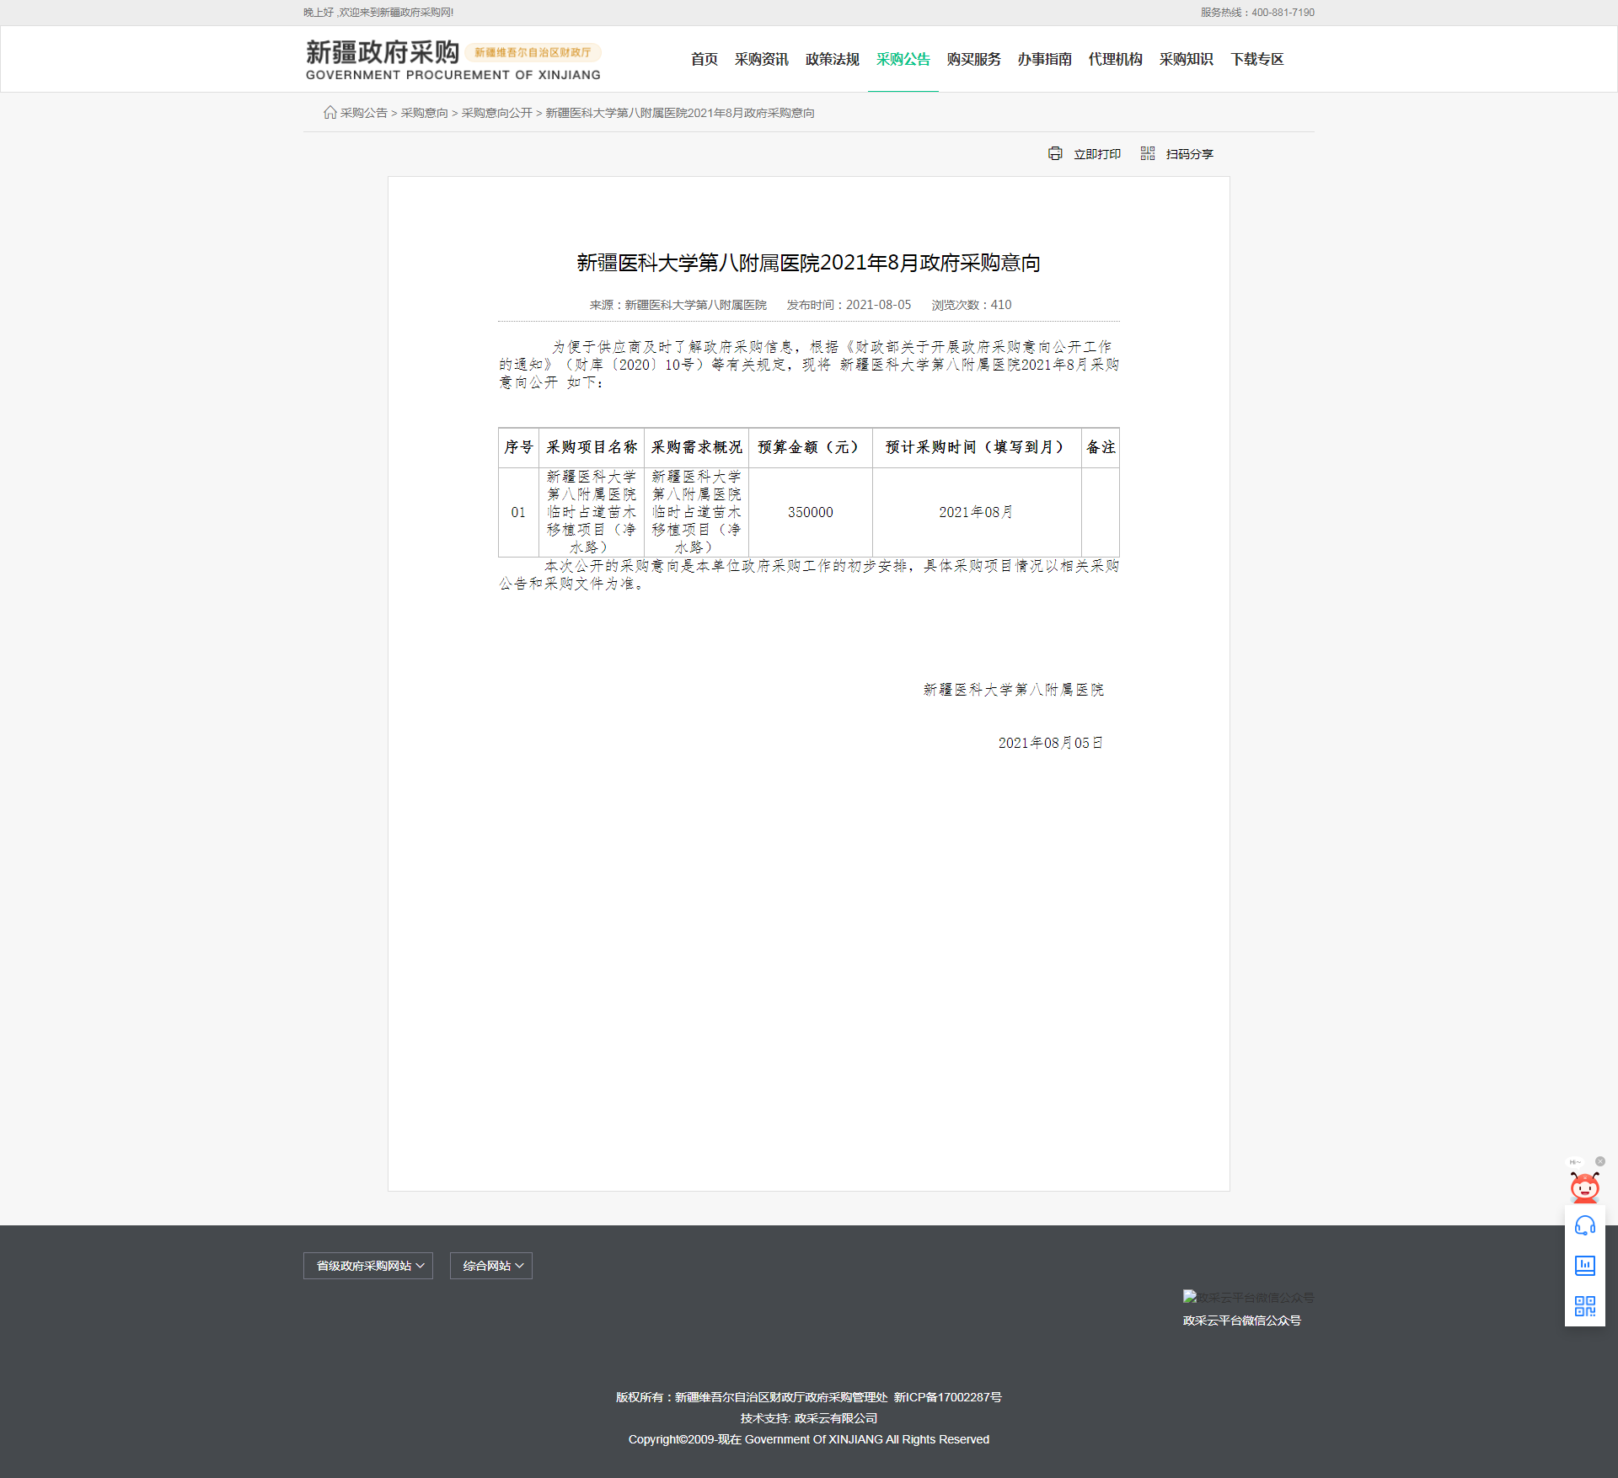
Task: Go to 首页 in navigation
Action: click(704, 59)
